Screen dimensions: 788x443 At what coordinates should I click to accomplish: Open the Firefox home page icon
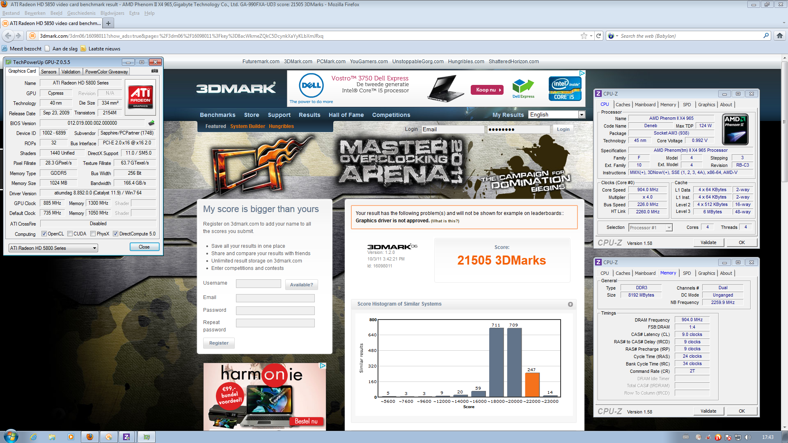click(x=779, y=36)
